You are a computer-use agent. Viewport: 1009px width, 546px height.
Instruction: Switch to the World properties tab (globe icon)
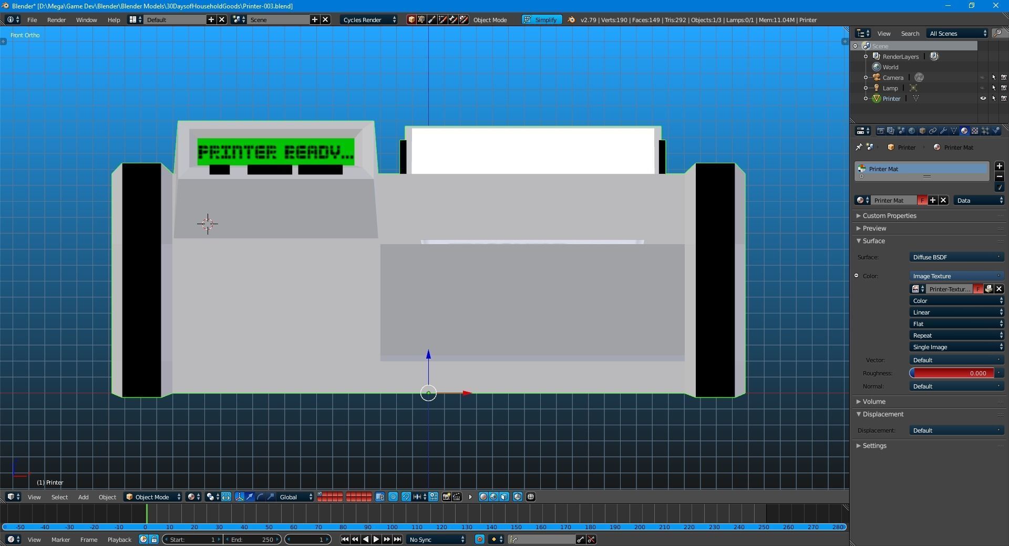click(912, 131)
